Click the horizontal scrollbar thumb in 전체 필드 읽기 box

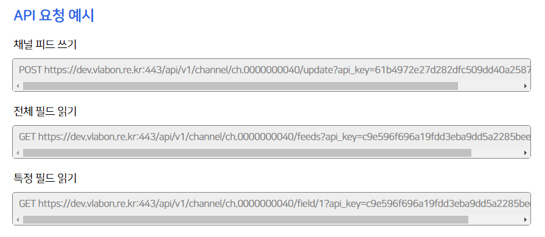[247, 153]
